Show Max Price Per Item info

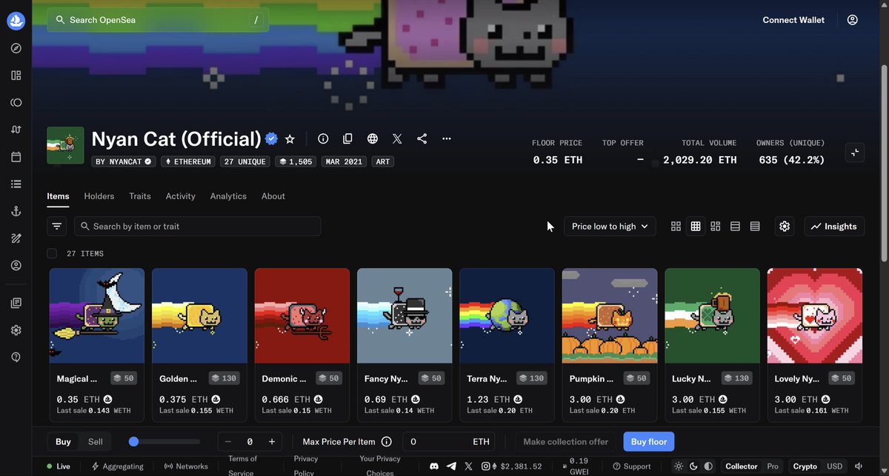tap(386, 442)
